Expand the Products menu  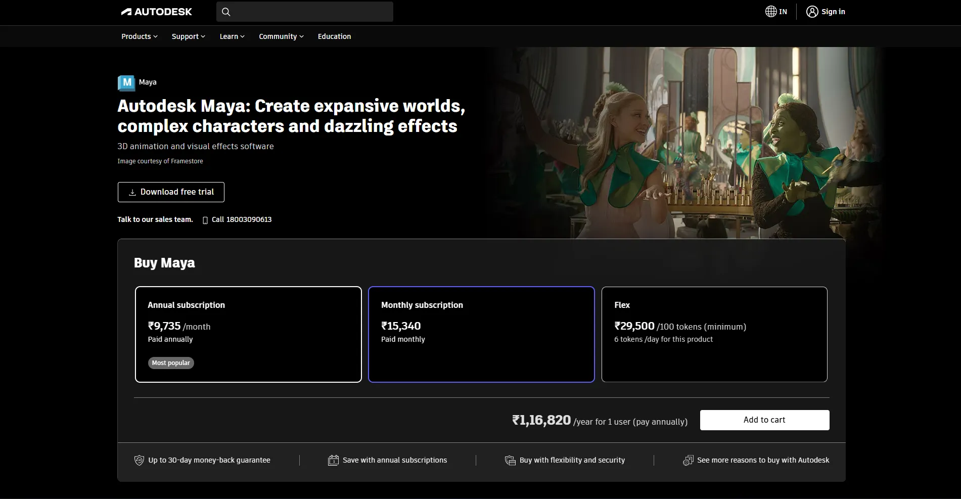[139, 36]
